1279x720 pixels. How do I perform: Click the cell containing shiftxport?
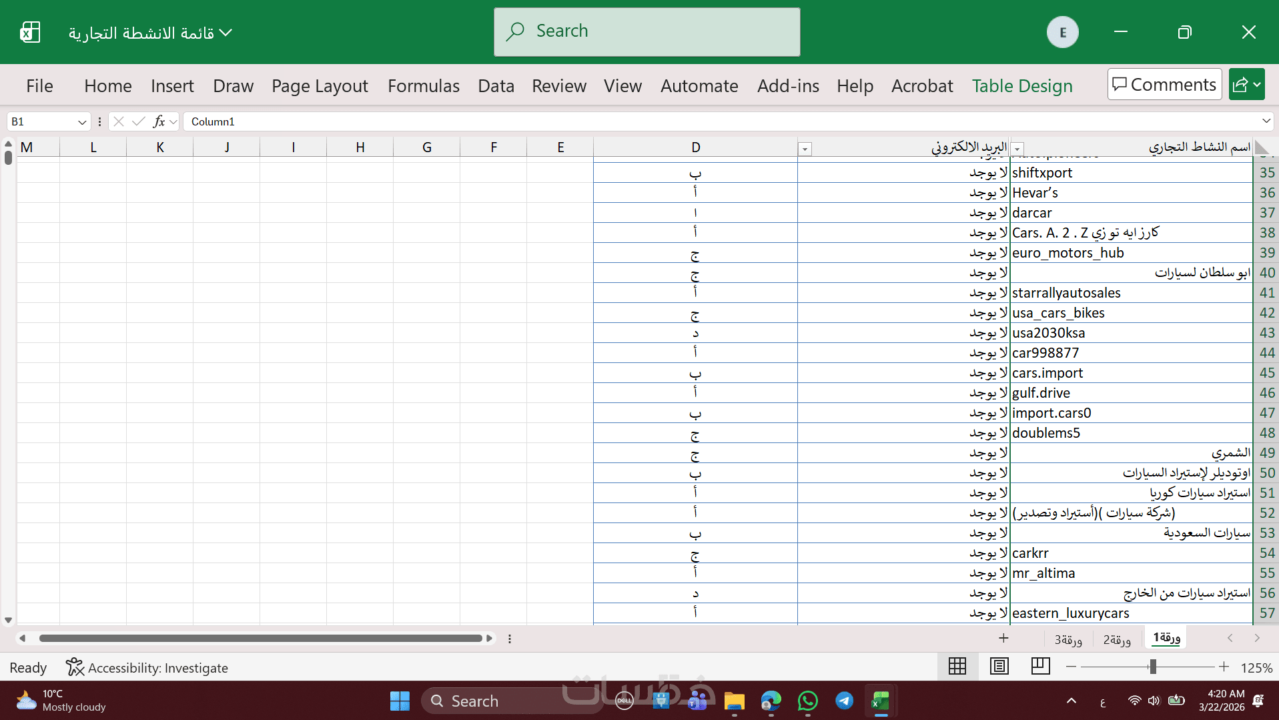1132,173
